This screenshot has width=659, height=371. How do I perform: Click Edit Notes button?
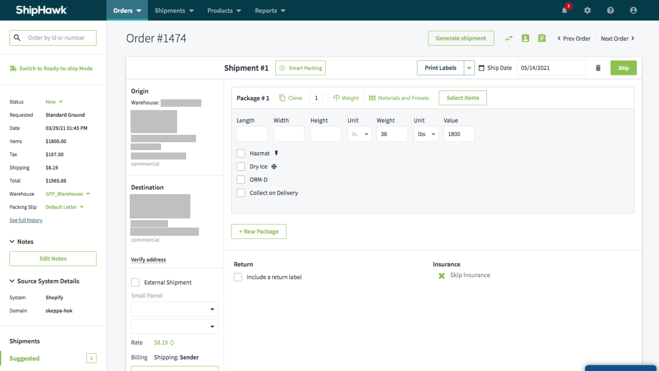pyautogui.click(x=53, y=258)
